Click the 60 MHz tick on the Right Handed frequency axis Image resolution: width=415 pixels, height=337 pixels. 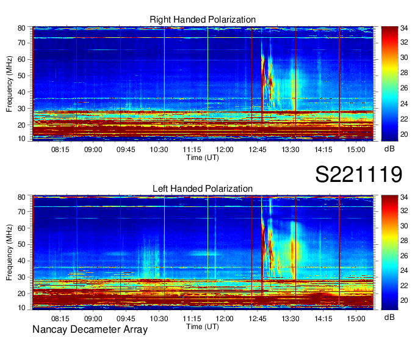21,59
